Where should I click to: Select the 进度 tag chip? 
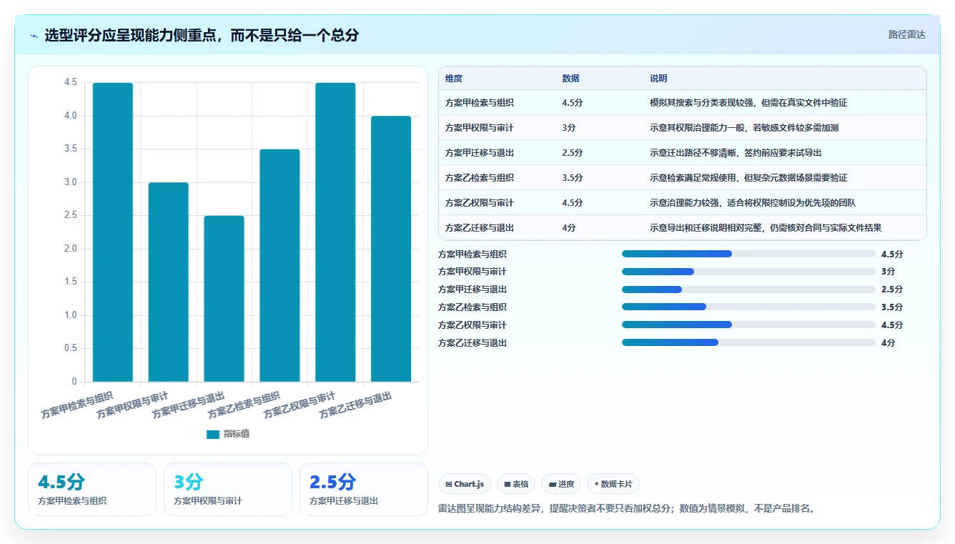pos(561,484)
